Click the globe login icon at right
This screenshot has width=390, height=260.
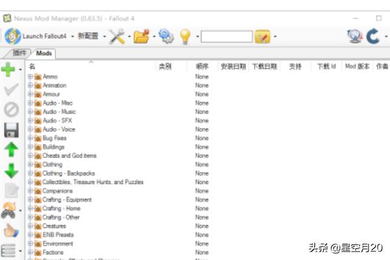355,36
